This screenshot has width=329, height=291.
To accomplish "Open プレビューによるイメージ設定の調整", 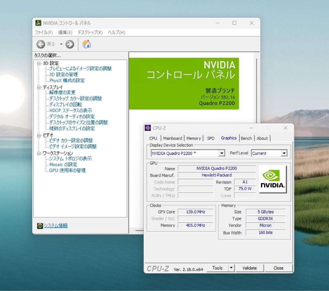I will point(80,68).
